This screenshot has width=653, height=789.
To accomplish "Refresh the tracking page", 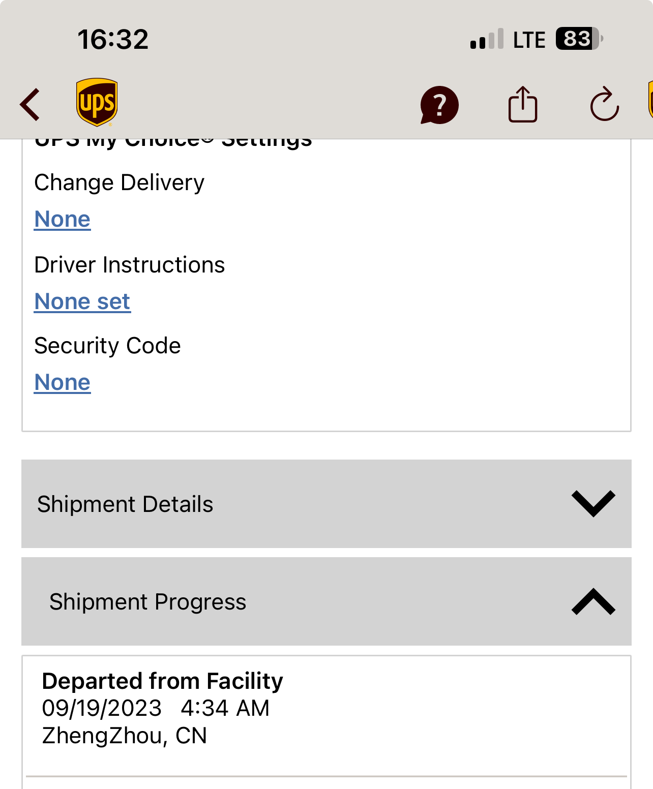I will pyautogui.click(x=604, y=105).
